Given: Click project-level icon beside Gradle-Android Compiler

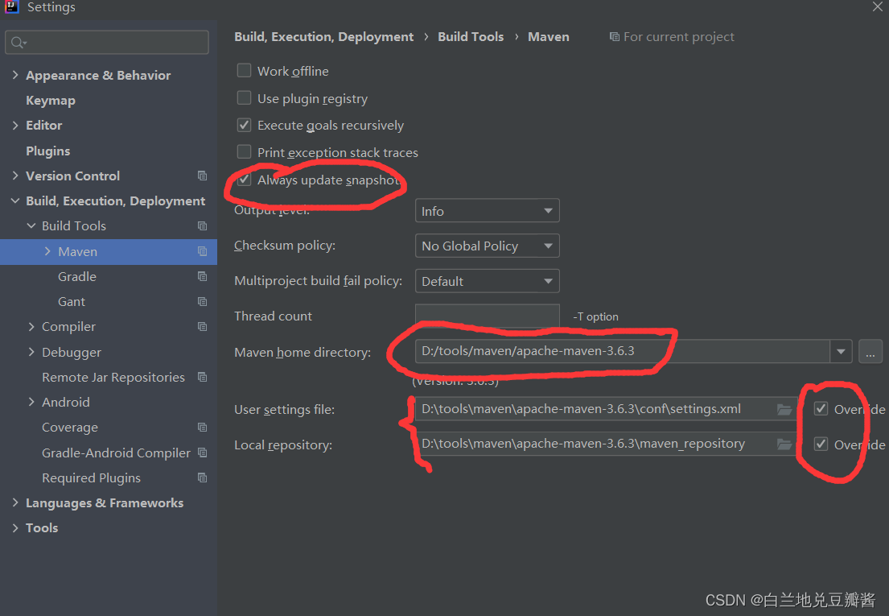Looking at the screenshot, I should click(x=203, y=453).
